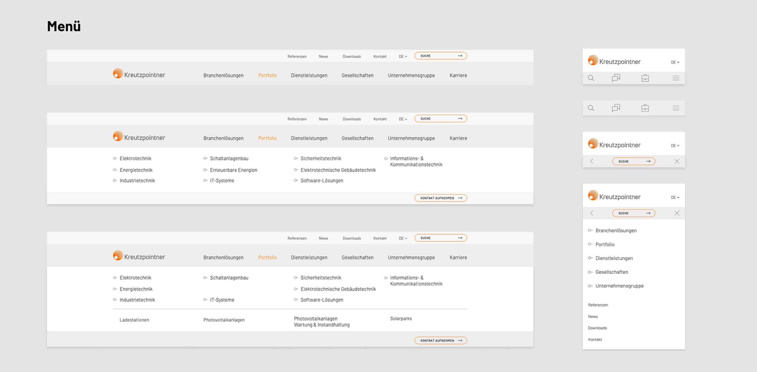This screenshot has width=757, height=372.
Task: Select Ladestationen in the bottom submenu row
Action: [x=134, y=320]
